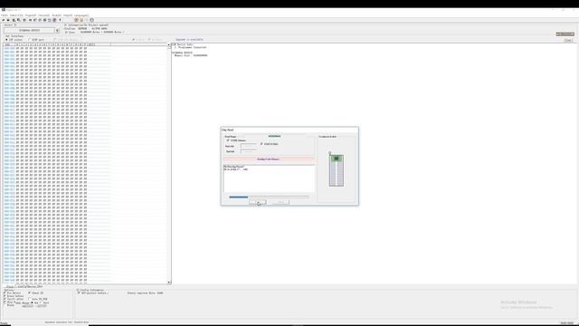Screen dimensions: 579x326
Task: Click the Start address field in dialog
Action: (x=249, y=146)
